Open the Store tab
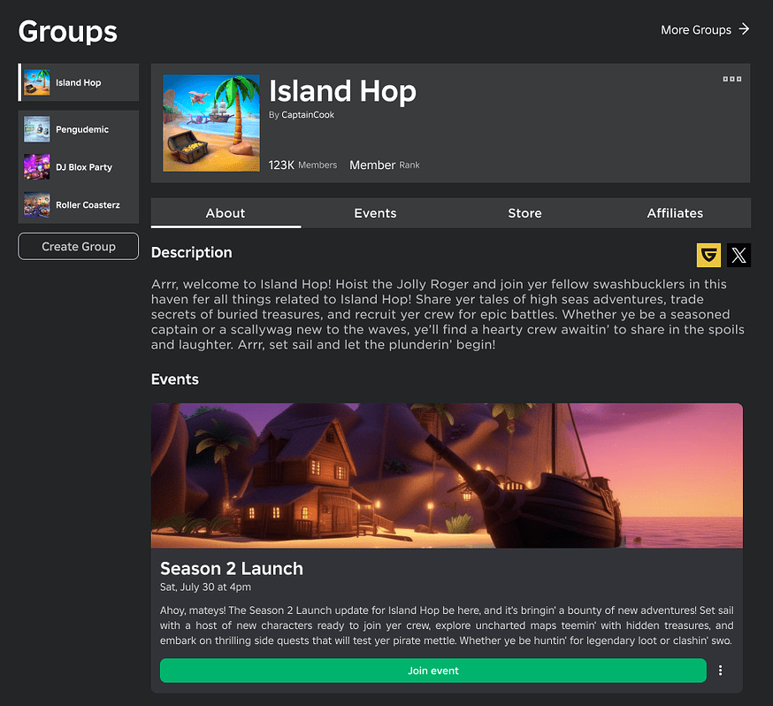773x706 pixels. point(524,213)
